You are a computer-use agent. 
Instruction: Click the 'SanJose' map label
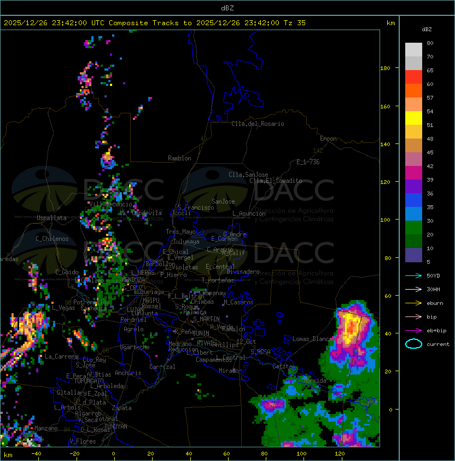[223, 201]
